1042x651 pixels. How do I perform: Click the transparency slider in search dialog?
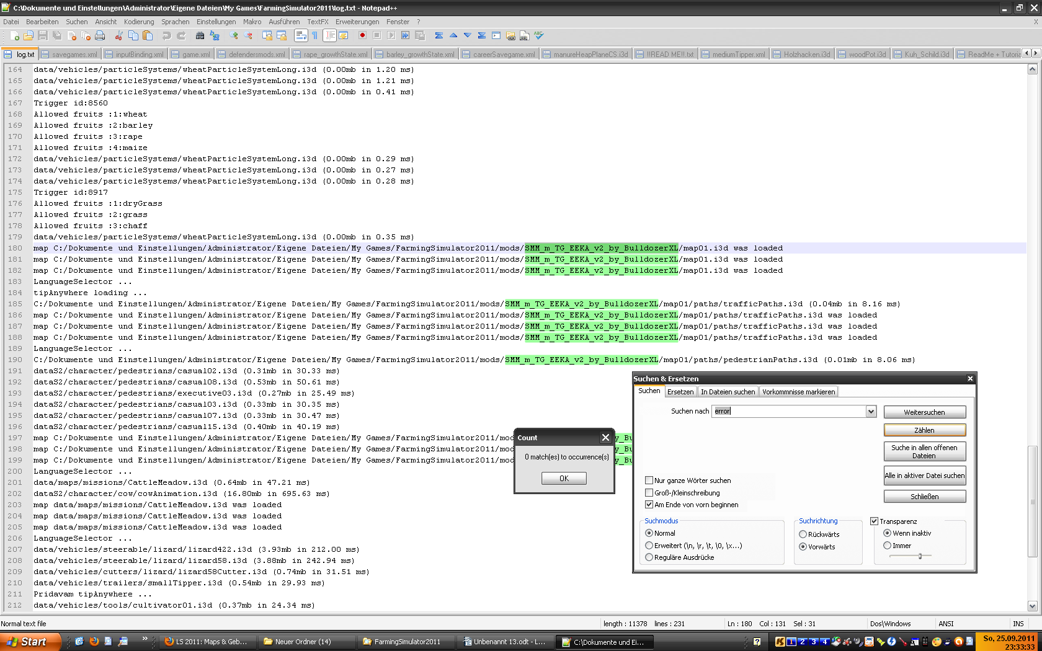[911, 556]
